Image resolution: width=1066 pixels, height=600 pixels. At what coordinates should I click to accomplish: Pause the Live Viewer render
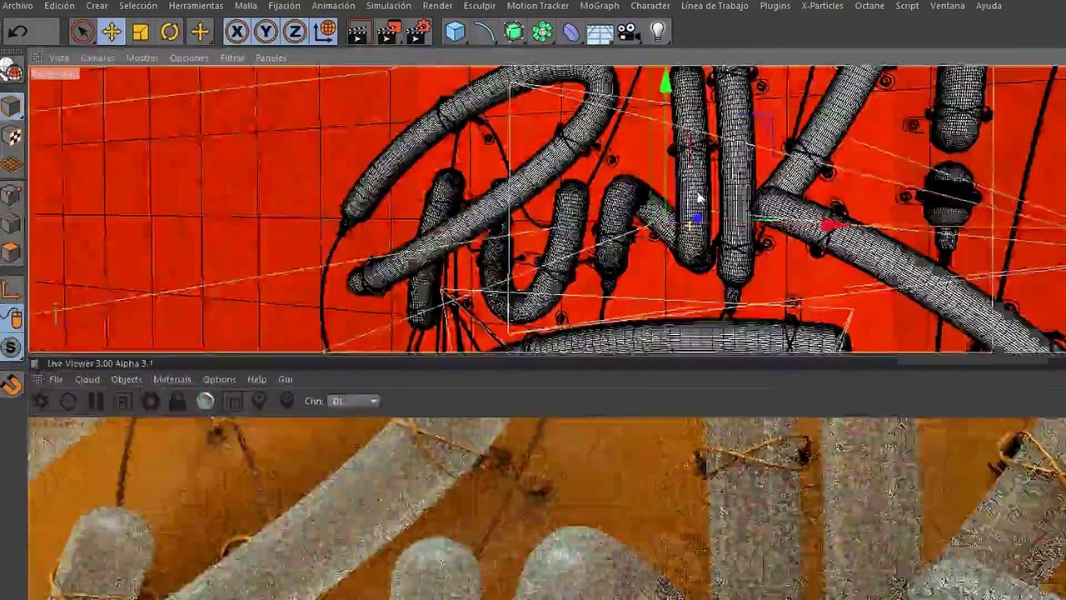(x=96, y=402)
